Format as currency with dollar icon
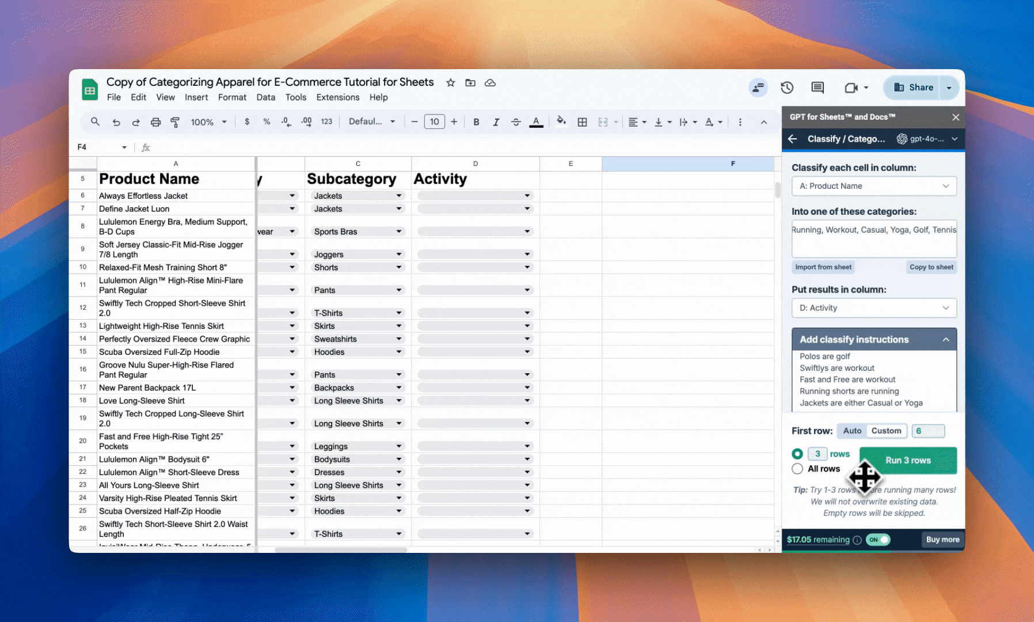The width and height of the screenshot is (1034, 622). point(247,122)
